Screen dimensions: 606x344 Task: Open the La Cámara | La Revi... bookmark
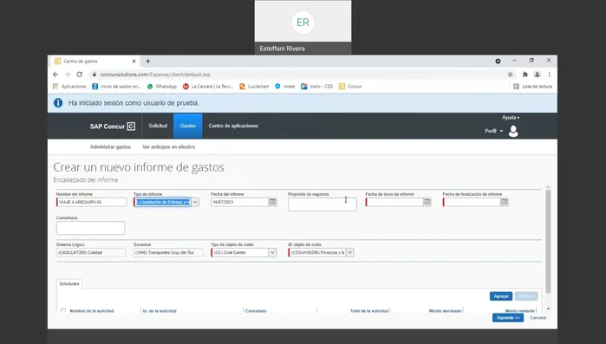208,87
